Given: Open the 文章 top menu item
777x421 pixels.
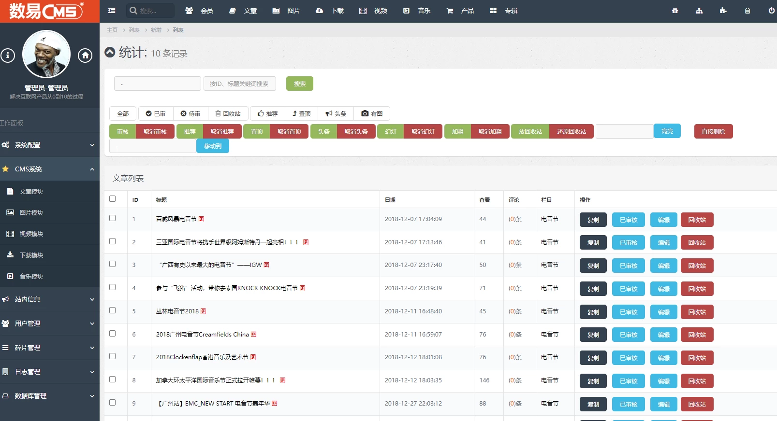Looking at the screenshot, I should [244, 10].
